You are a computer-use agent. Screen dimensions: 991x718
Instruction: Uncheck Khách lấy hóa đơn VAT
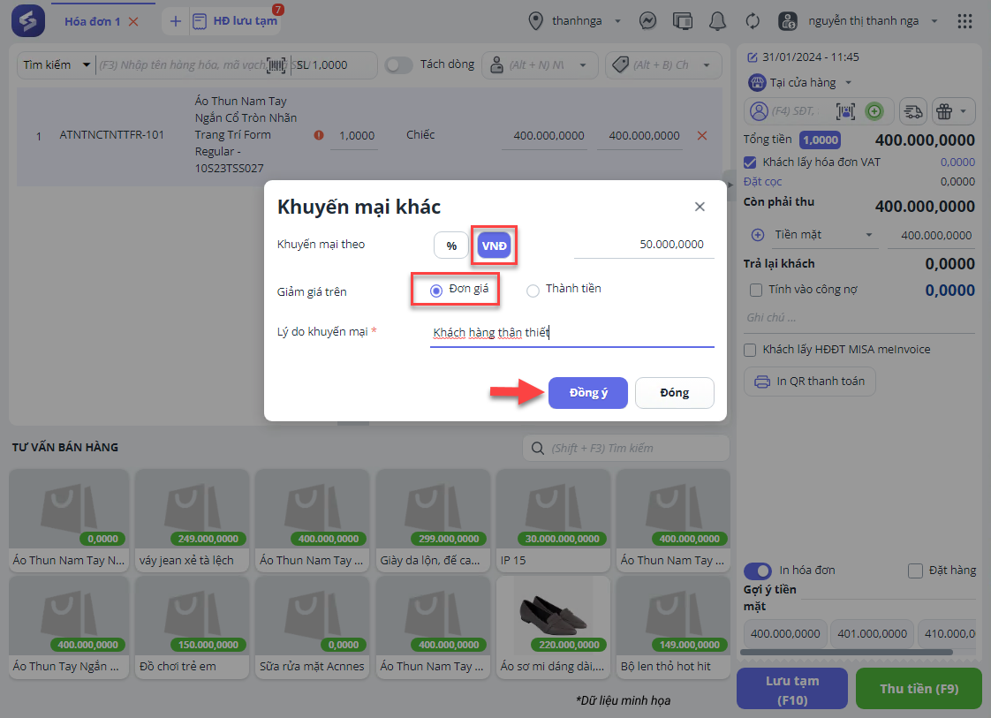750,162
